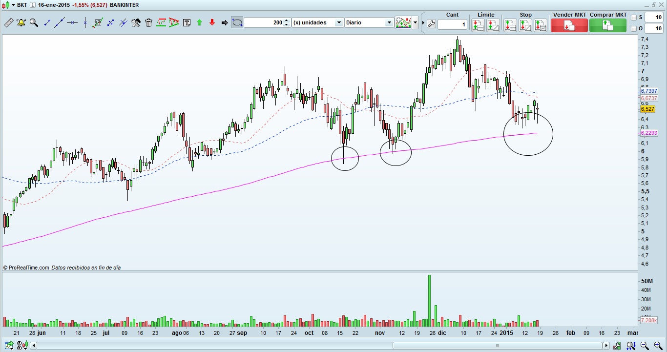667x352 pixels.
Task: Click the BKT info icon
Action: (x=32, y=5)
